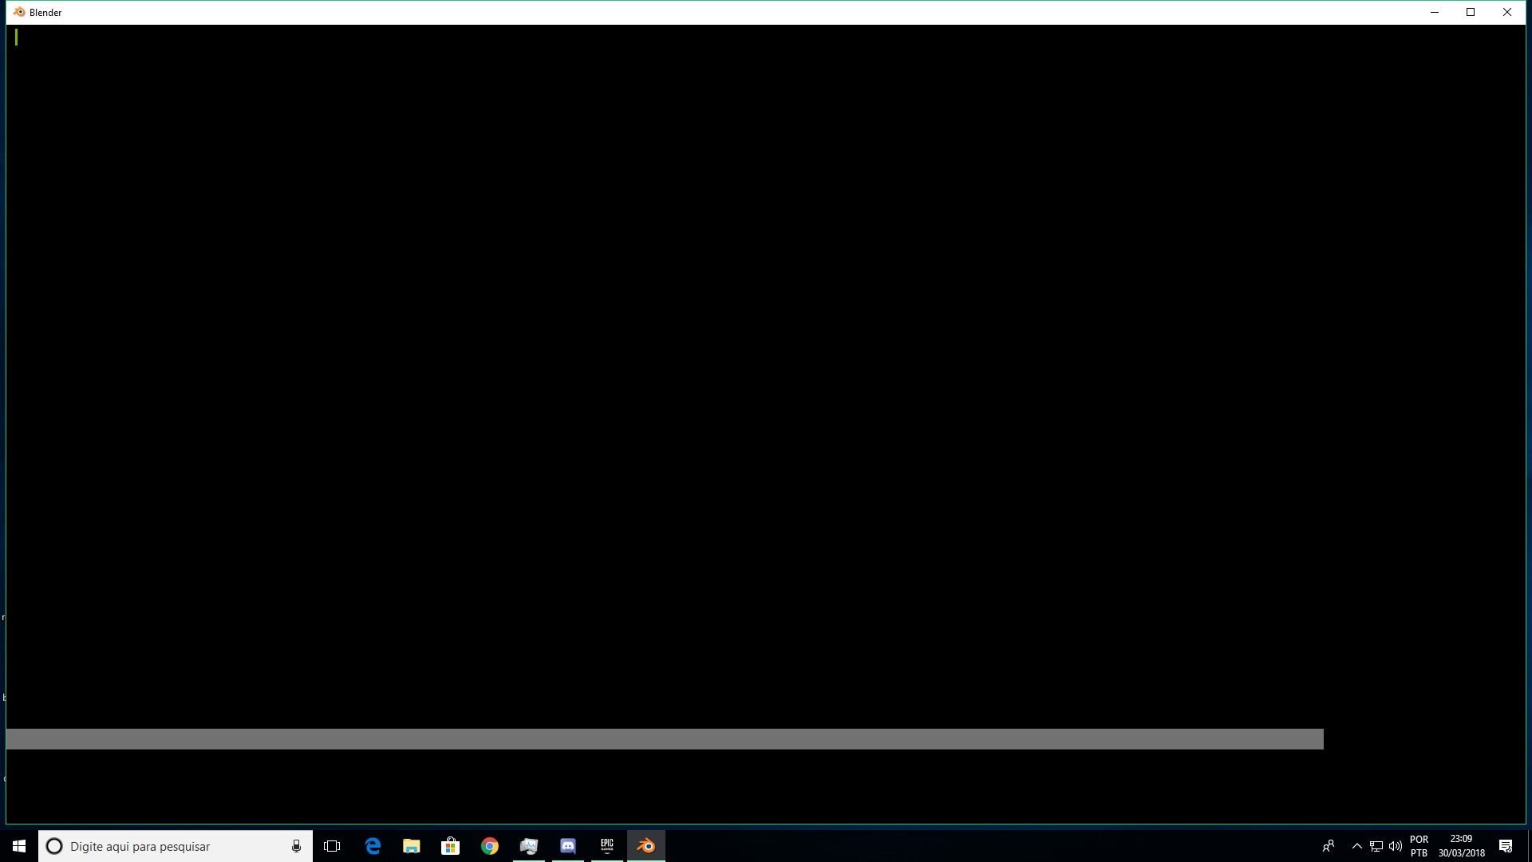1532x862 pixels.
Task: Open the POR PTB language selector
Action: tap(1419, 846)
